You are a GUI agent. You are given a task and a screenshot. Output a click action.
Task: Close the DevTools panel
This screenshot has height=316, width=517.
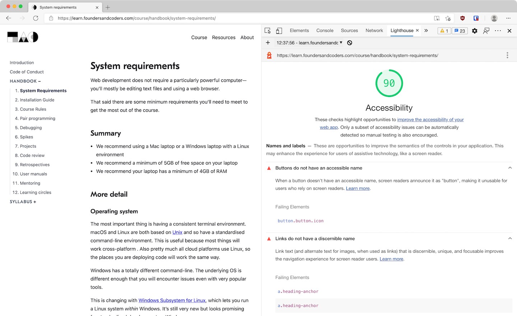click(x=509, y=31)
